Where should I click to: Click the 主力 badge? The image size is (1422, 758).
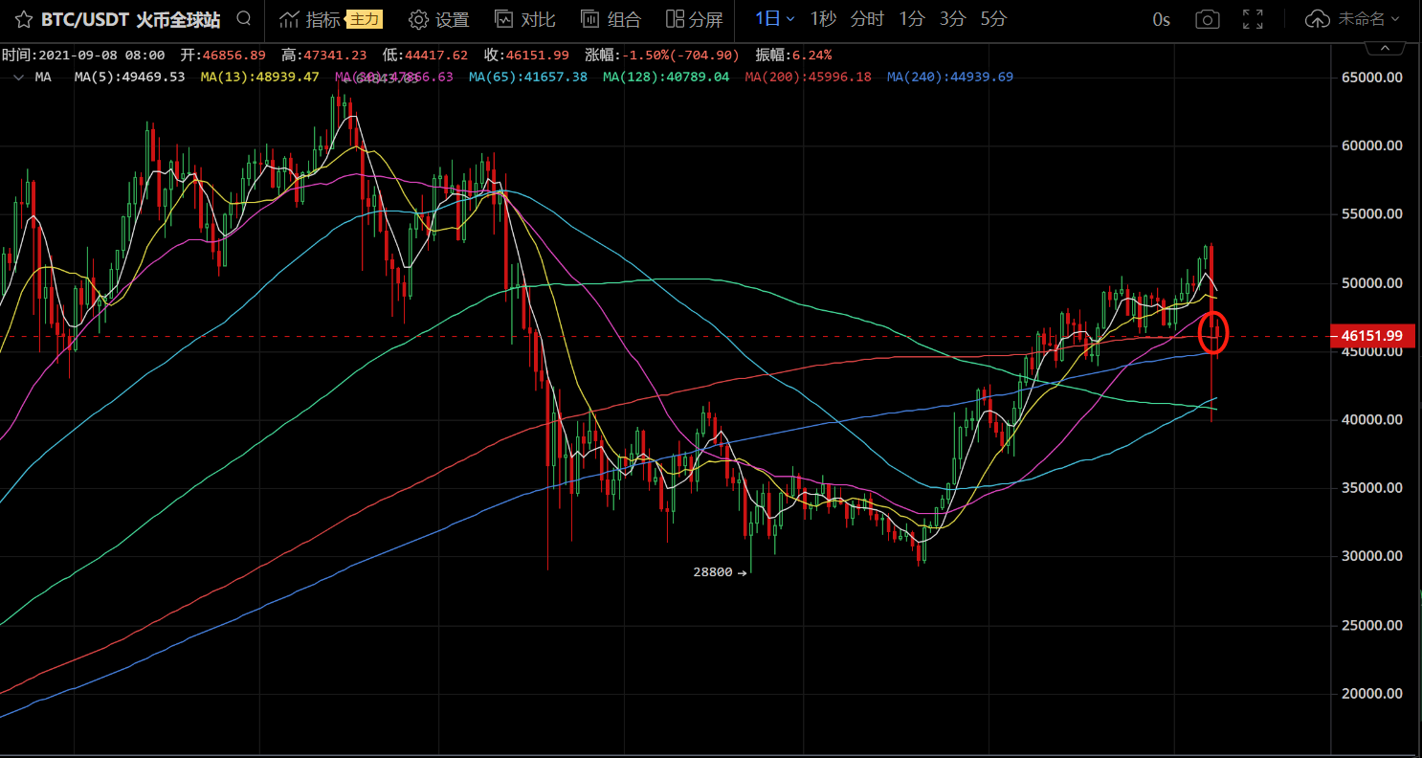point(364,19)
